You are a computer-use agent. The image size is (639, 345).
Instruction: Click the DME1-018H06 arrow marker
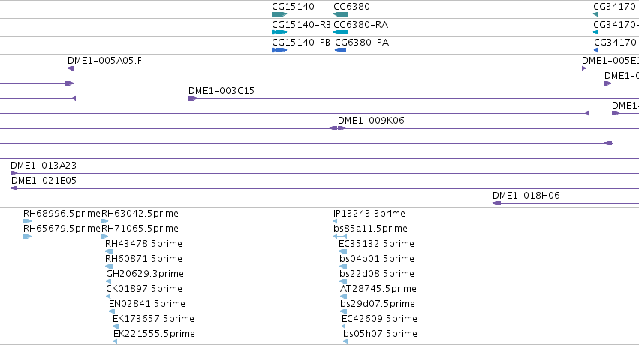[497, 203]
